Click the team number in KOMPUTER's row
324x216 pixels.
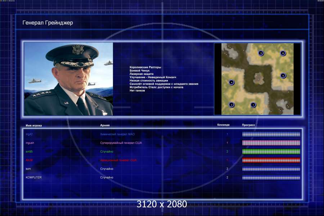pyautogui.click(x=227, y=177)
